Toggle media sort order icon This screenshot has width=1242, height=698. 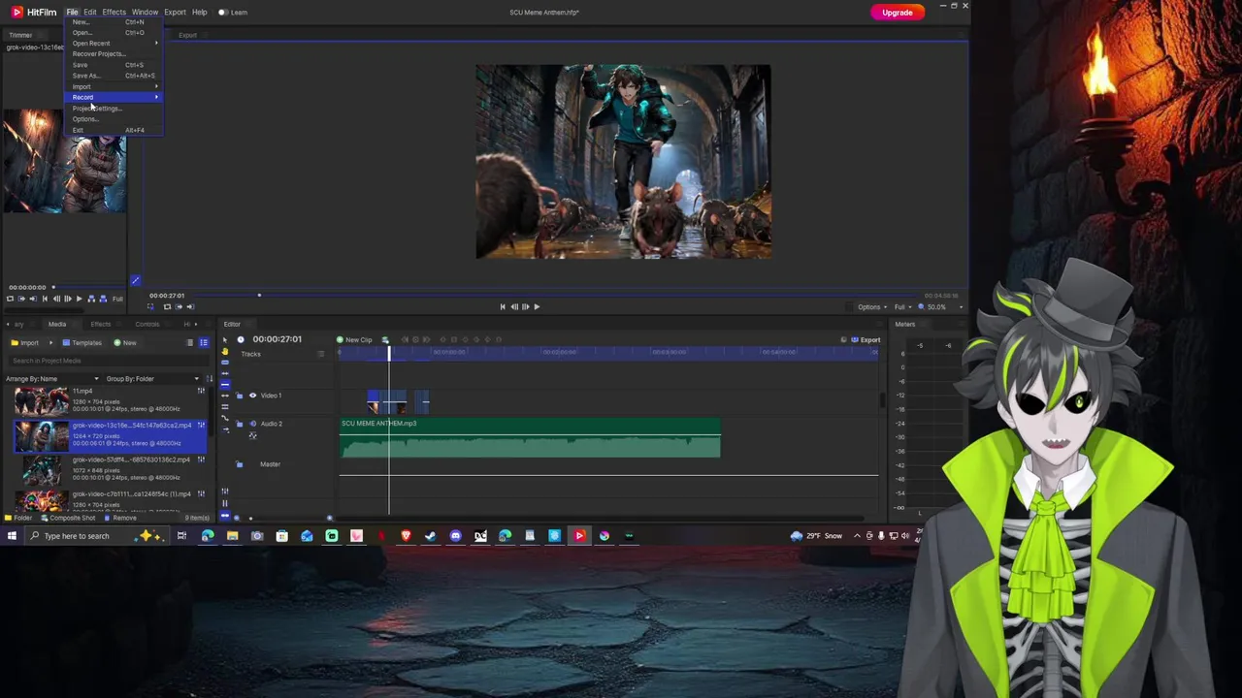click(x=209, y=379)
